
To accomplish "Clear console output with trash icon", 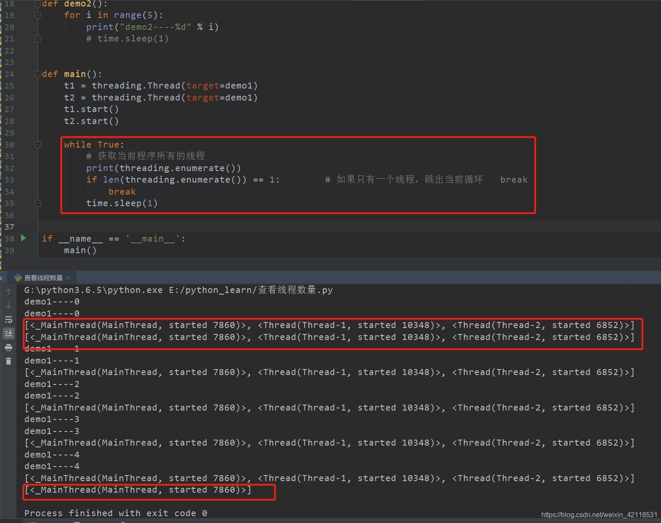I will 9,361.
